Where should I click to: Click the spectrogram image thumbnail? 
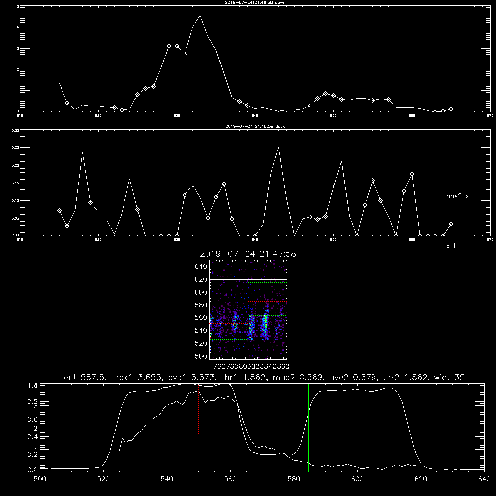(x=248, y=310)
